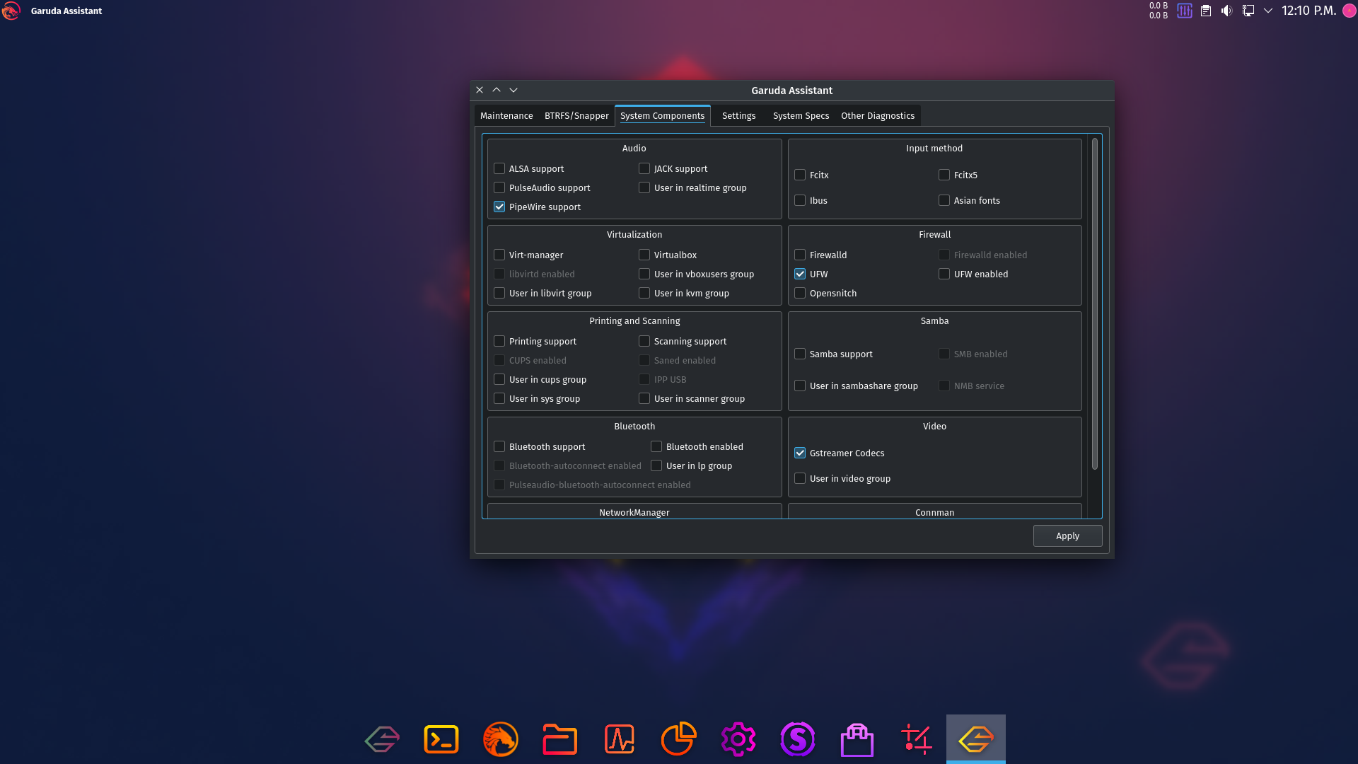The image size is (1358, 764).
Task: Click the first Garuda hexagon icon in the dock
Action: point(382,740)
